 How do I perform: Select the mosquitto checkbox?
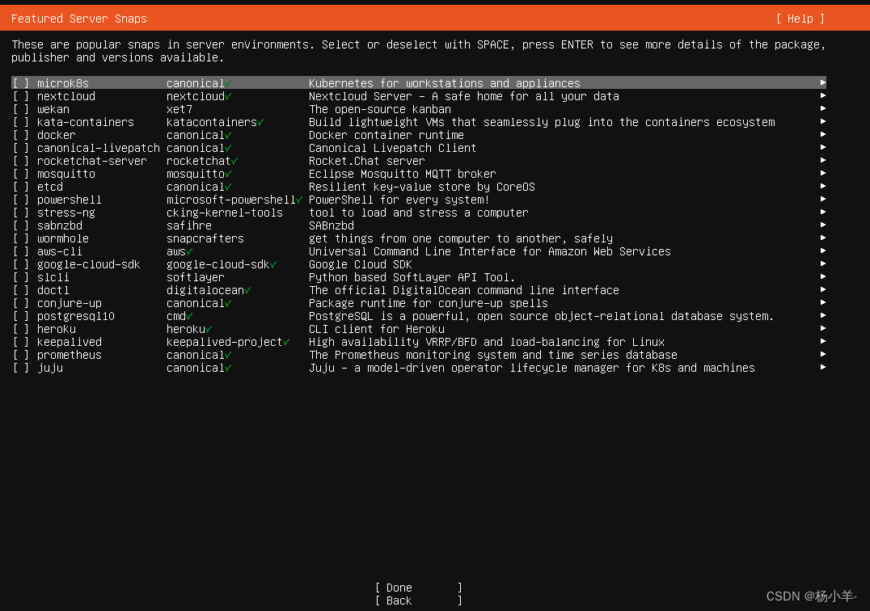[21, 174]
